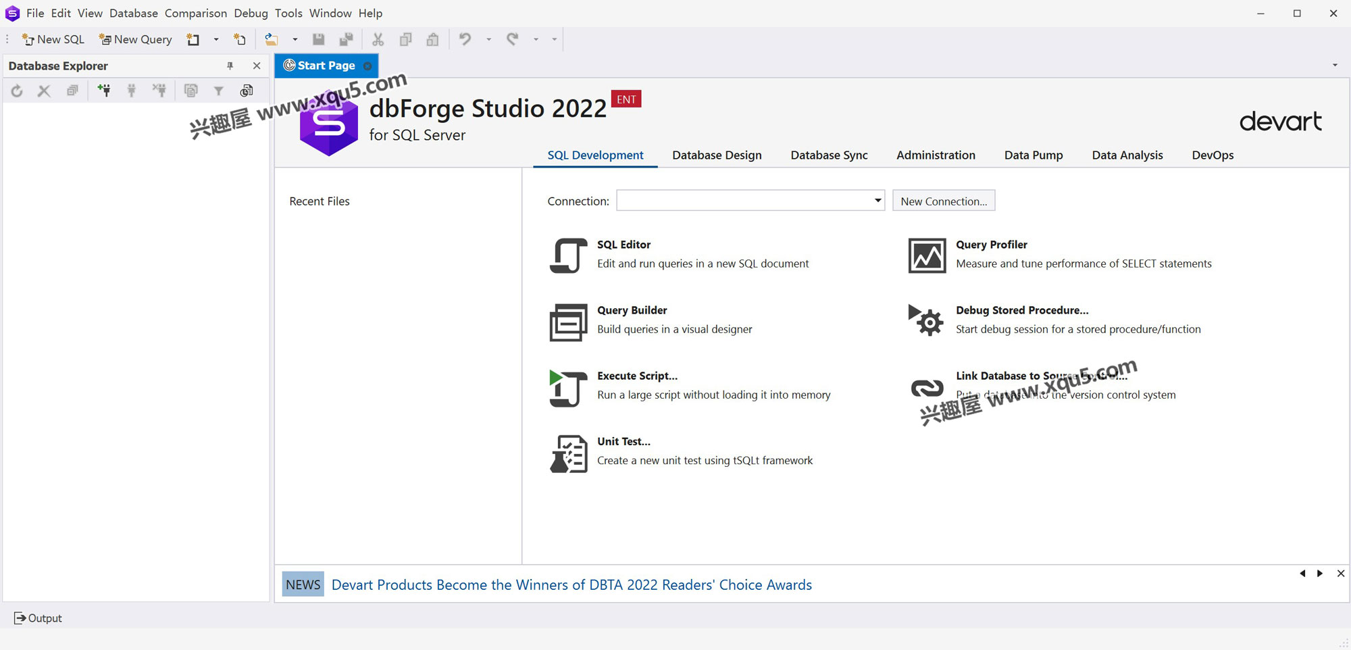The width and height of the screenshot is (1351, 650).
Task: Close the Start Page tab
Action: 367,66
